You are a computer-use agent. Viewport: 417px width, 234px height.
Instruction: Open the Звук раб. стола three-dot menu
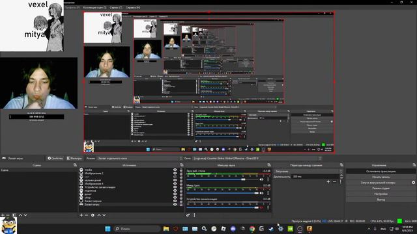point(268,179)
